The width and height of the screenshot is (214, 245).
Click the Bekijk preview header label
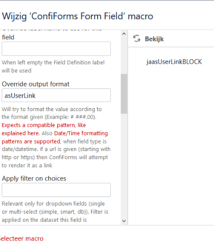point(154,39)
